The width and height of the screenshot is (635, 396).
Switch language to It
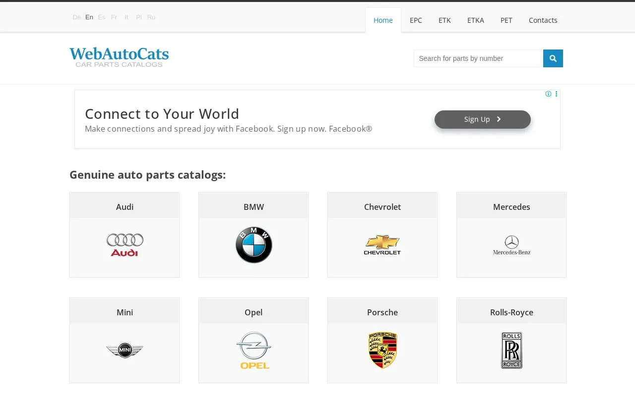click(x=127, y=17)
